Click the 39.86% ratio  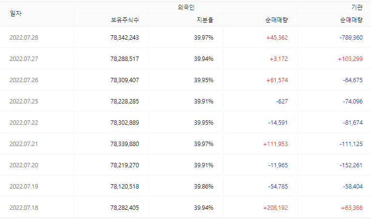pos(204,187)
